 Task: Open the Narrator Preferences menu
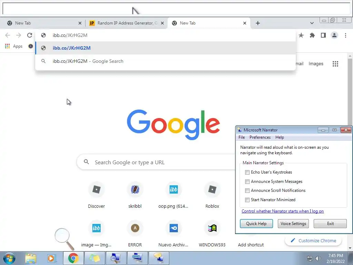point(260,137)
